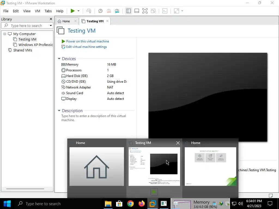Viewport: 279px width, 209px height.
Task: Take a snapshot using the clock-plus icon
Action: coord(100,11)
